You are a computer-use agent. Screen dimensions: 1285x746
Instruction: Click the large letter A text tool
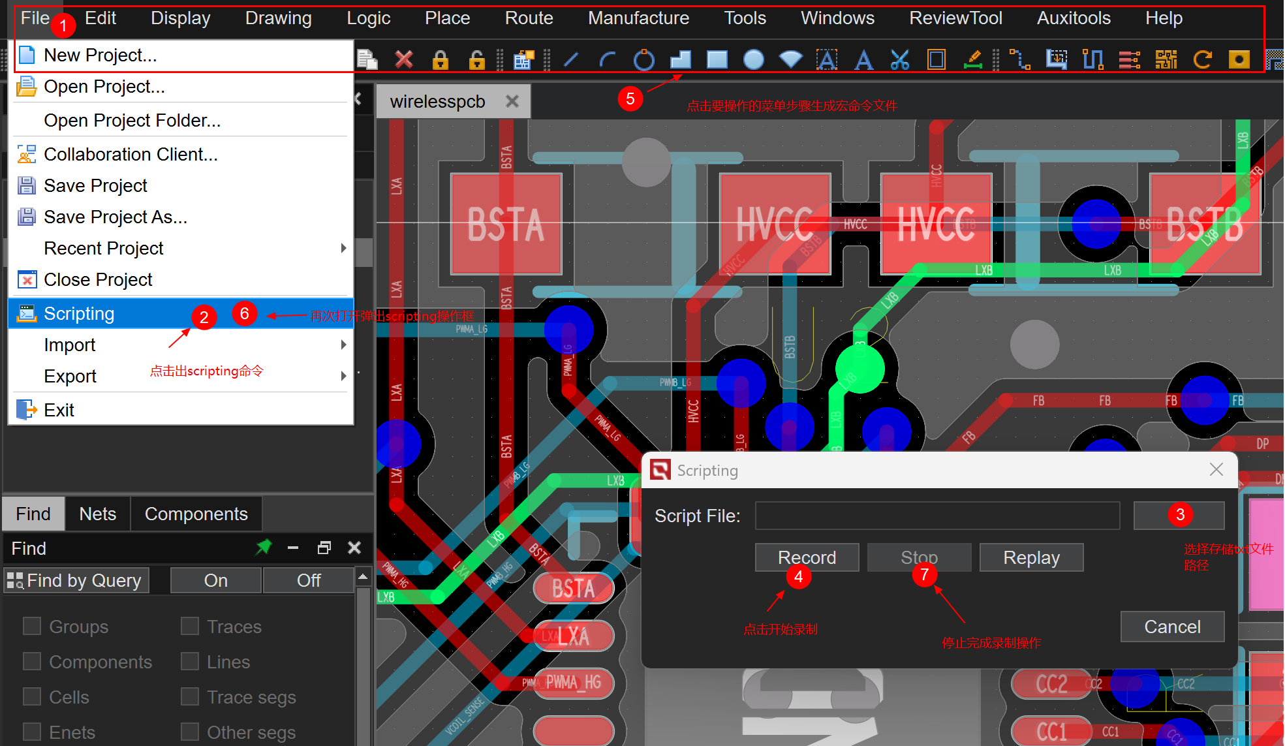tap(863, 60)
